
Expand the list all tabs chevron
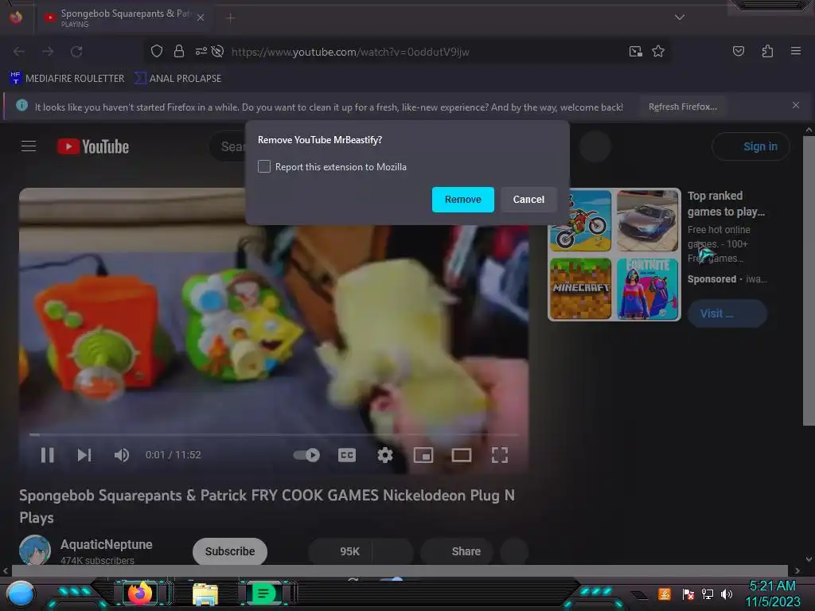(679, 18)
